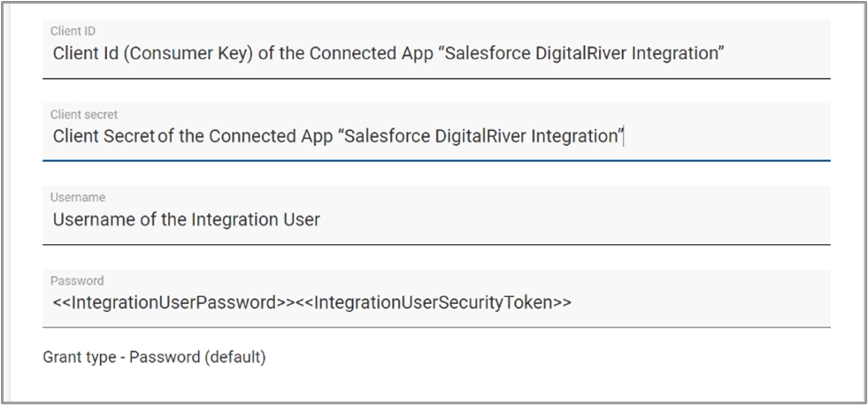The image size is (868, 405).
Task: Click the <<IntegrationUserSecurityToken>> placeholder text
Action: pos(434,302)
